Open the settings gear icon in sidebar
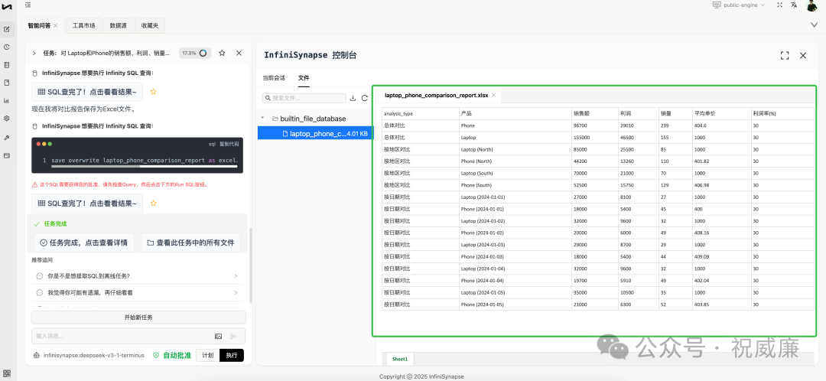 point(7,119)
